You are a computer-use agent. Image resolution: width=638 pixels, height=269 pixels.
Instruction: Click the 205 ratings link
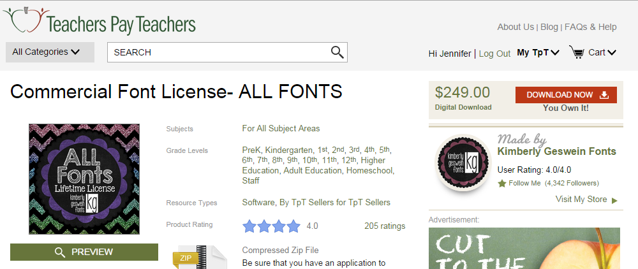point(385,226)
